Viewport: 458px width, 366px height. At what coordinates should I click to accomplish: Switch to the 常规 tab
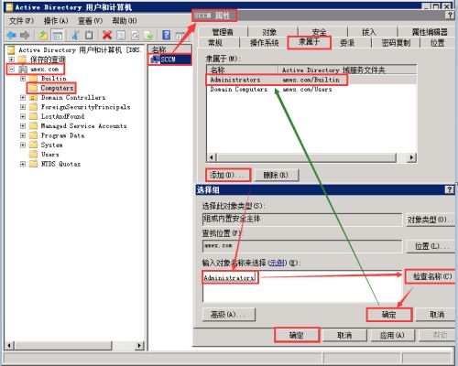[x=215, y=43]
